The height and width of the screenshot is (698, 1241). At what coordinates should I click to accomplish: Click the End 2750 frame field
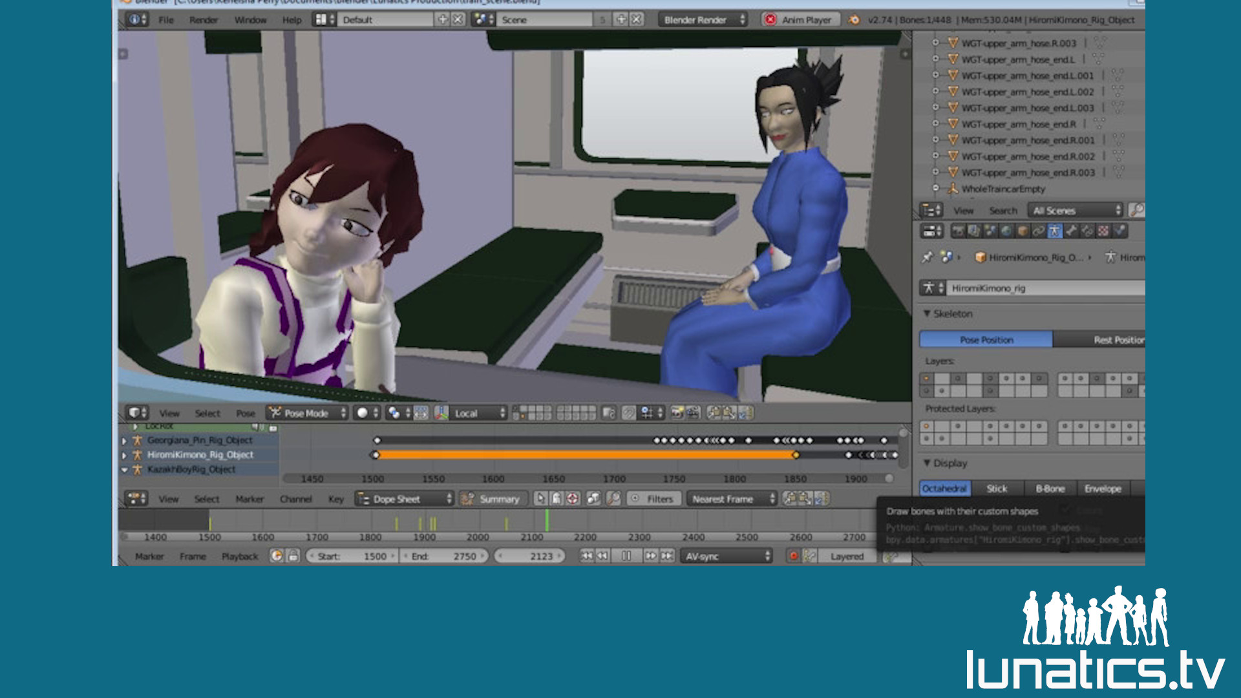coord(444,556)
